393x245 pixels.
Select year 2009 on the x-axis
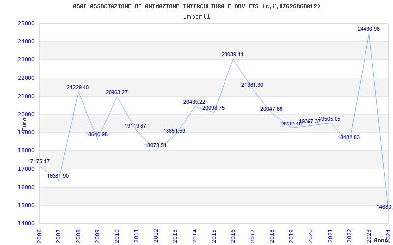click(x=97, y=236)
